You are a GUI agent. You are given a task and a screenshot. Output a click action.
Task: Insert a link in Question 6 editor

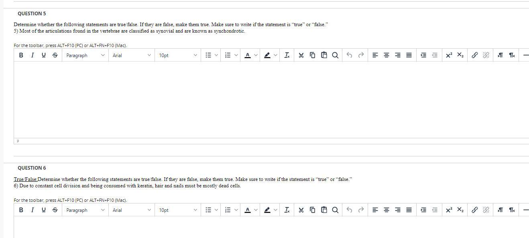[475, 210]
